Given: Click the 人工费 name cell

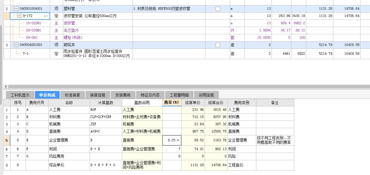Looking at the screenshot, I should coord(69,110).
